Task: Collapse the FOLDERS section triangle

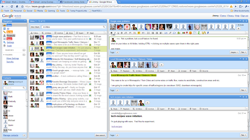Action: (4, 55)
